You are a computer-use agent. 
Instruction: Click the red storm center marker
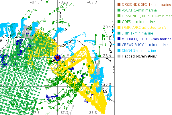(x=57, y=57)
